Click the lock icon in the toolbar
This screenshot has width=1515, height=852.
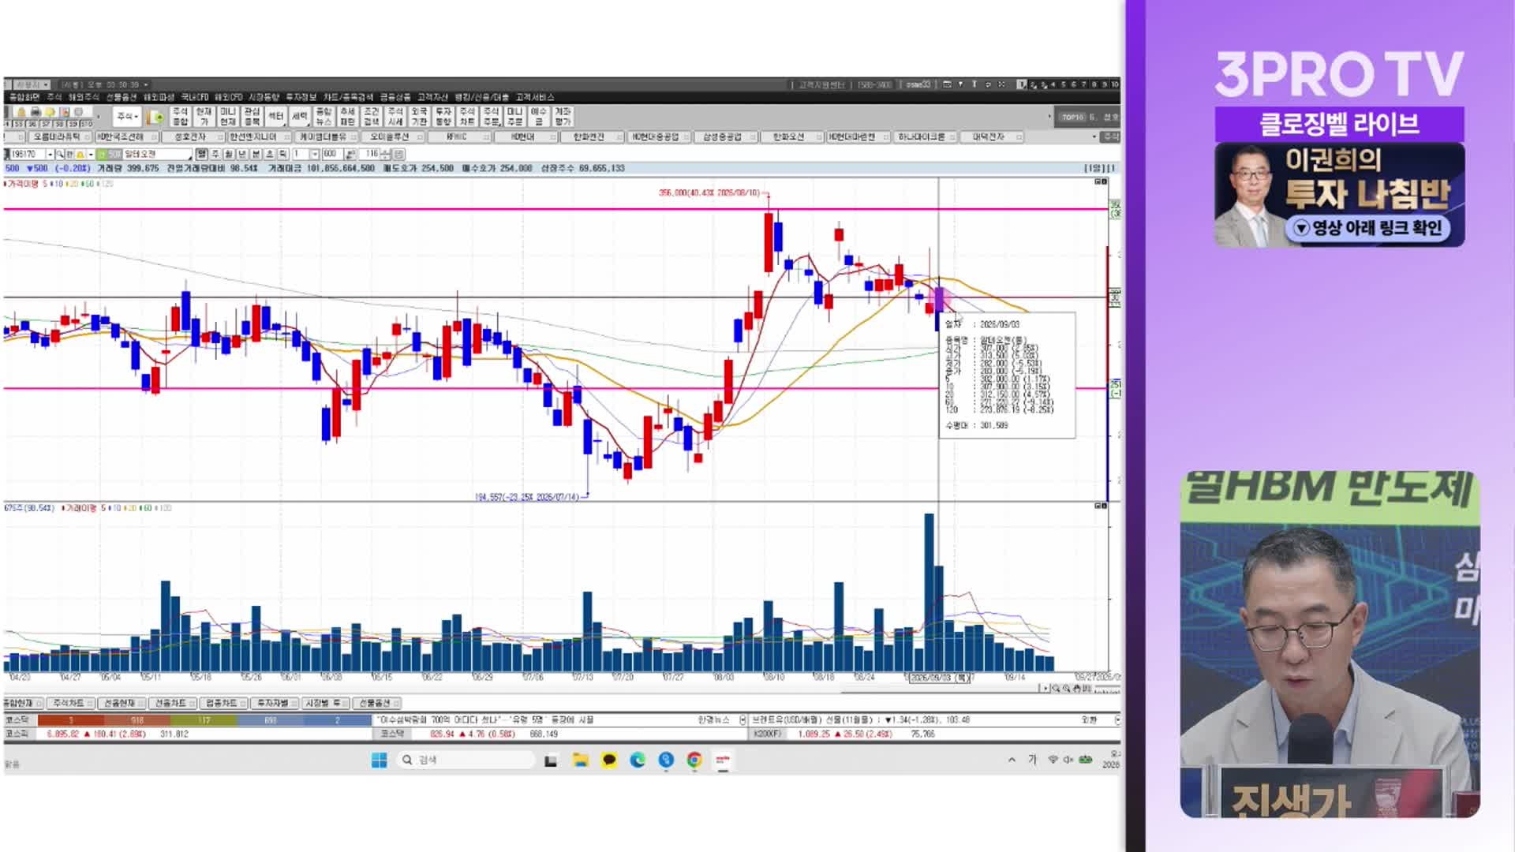point(21,112)
